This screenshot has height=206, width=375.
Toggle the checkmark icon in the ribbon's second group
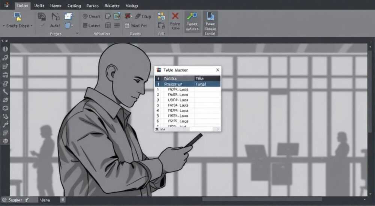coord(42,25)
